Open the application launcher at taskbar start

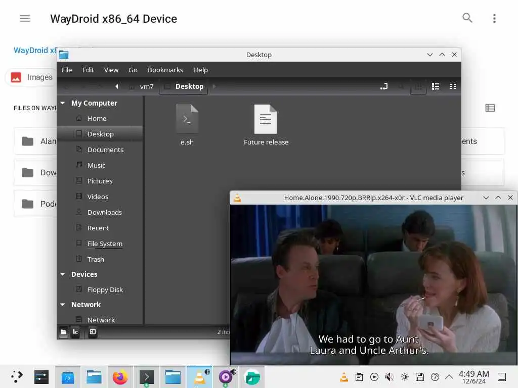click(17, 376)
